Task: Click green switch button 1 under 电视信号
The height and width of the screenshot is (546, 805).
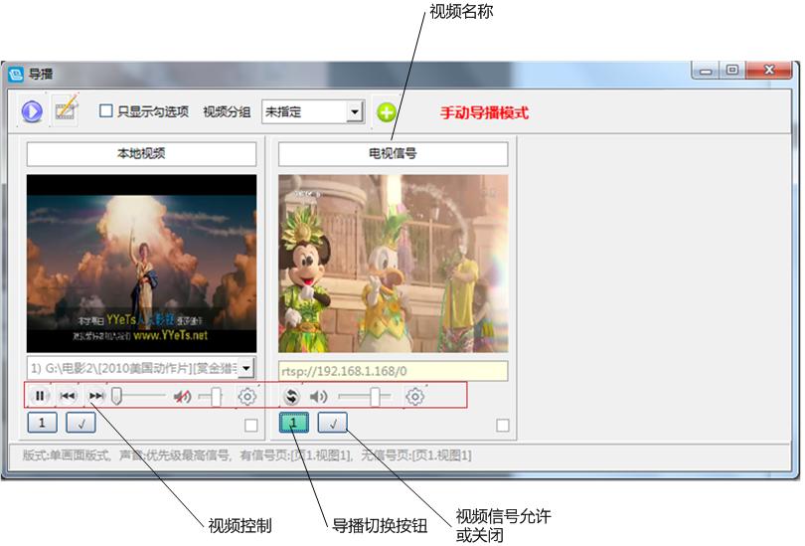Action: click(x=294, y=423)
